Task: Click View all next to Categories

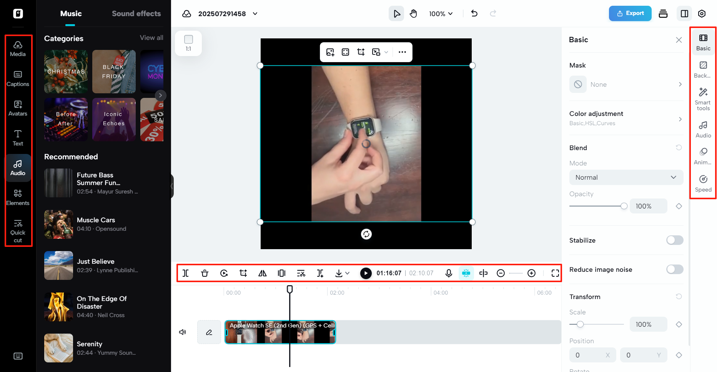Action: pos(151,38)
